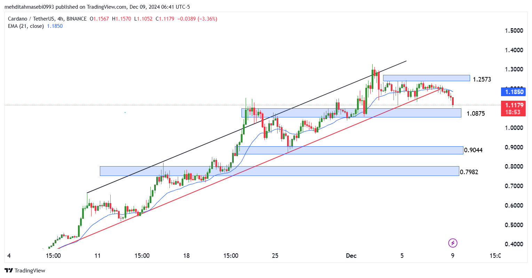
Task: Click the 0.7000 price axis label
Action: [514, 186]
